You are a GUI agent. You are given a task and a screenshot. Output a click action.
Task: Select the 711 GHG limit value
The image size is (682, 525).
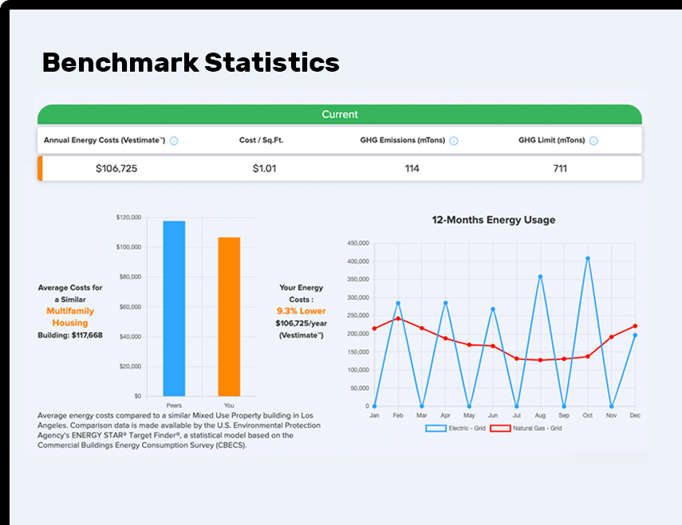[559, 168]
